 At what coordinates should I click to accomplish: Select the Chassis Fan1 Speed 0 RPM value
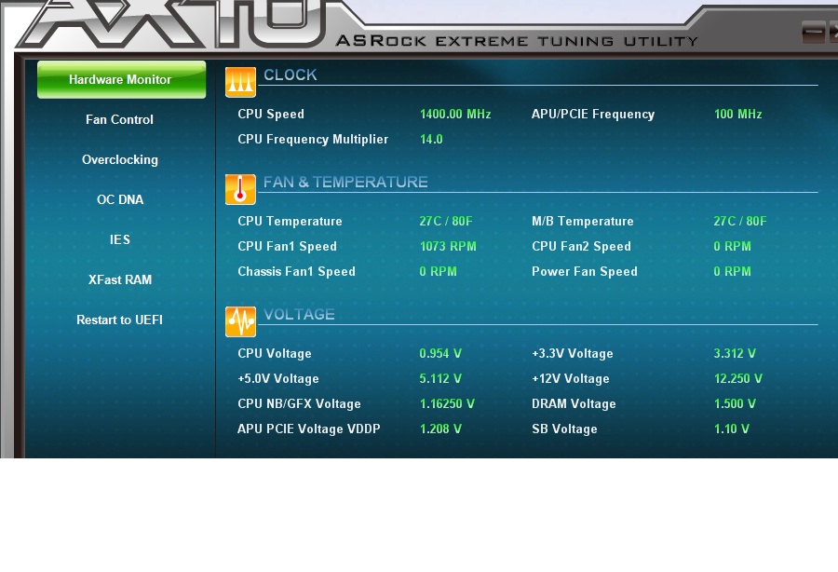click(439, 272)
